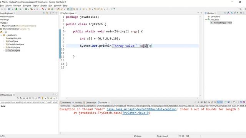Open the Debug dropdown arrow
The height and width of the screenshot is (138, 246).
[23, 9]
